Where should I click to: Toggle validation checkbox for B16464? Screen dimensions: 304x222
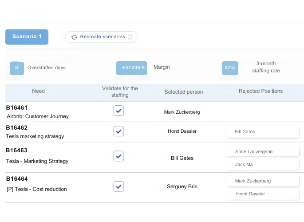click(118, 186)
